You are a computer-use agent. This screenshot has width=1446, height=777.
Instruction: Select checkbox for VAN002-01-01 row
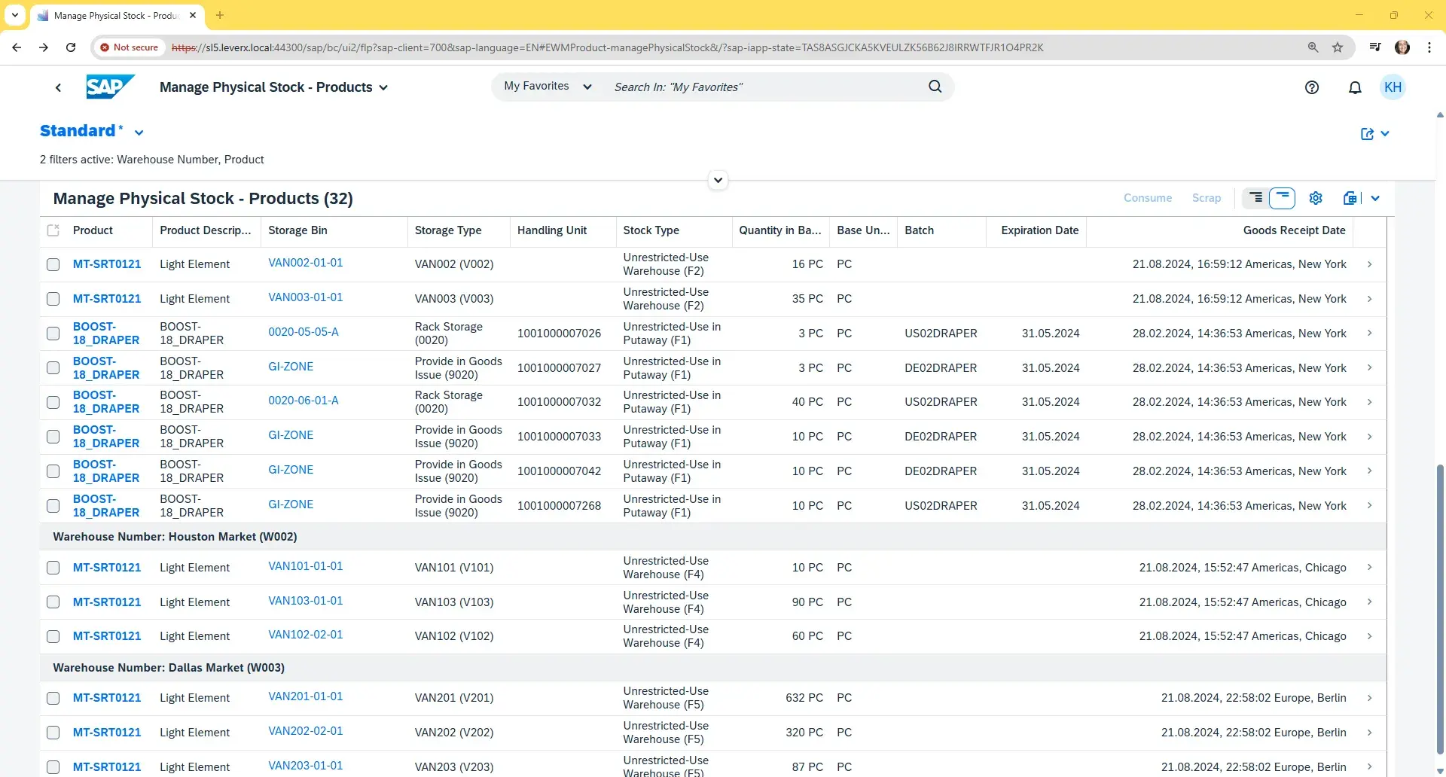[53, 264]
